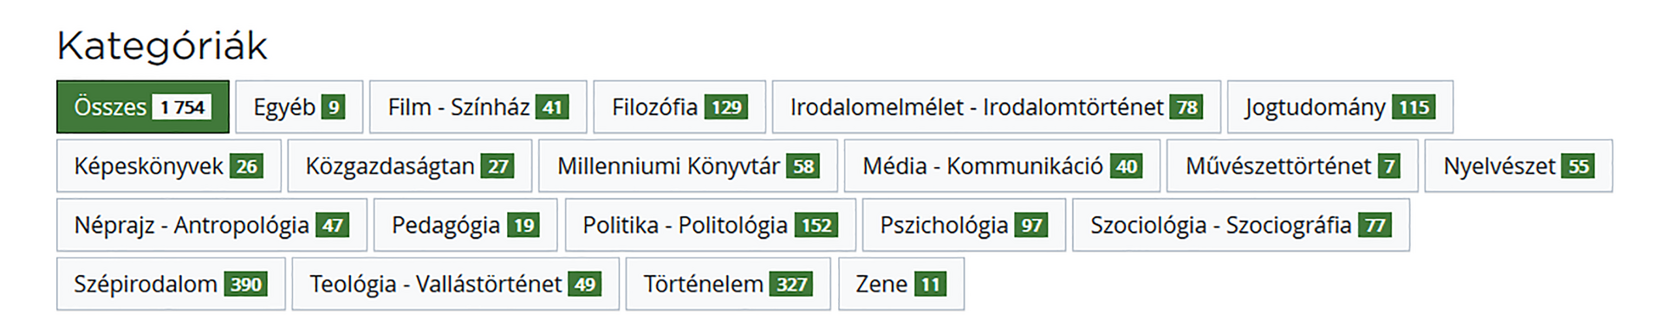Select the Összes category filter
1664x333 pixels.
point(143,107)
